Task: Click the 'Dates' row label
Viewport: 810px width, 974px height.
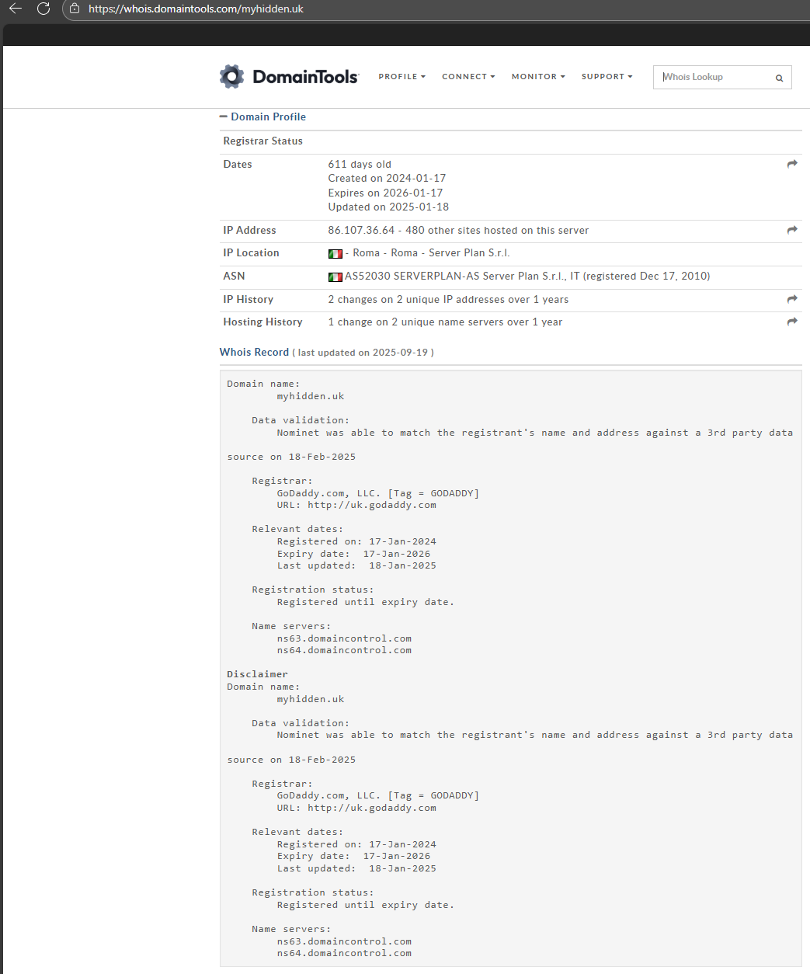Action: coord(238,165)
